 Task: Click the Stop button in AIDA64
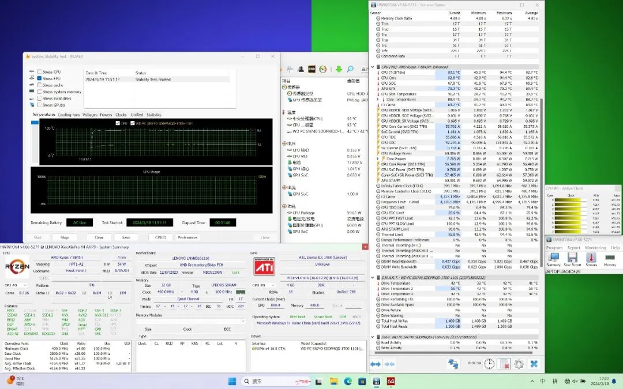(65, 237)
